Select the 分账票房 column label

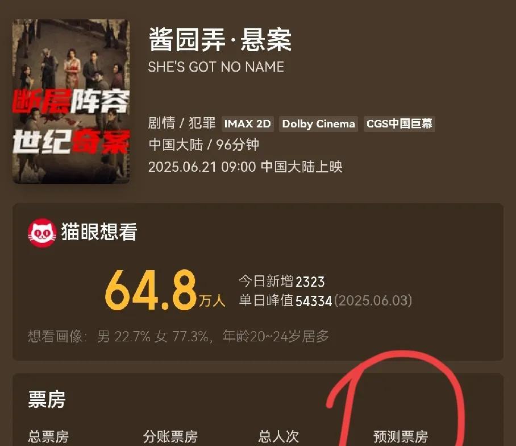(x=170, y=437)
